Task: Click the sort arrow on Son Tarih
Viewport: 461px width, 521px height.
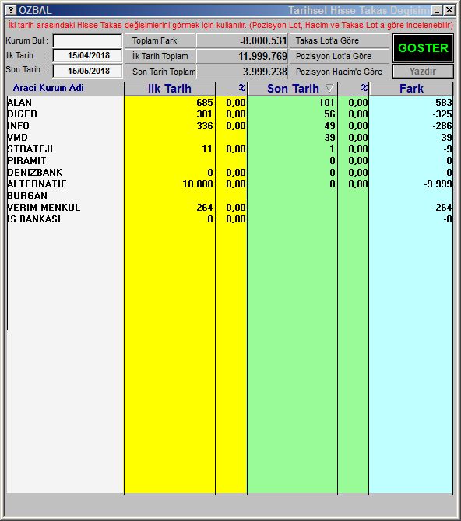Action: click(x=329, y=88)
